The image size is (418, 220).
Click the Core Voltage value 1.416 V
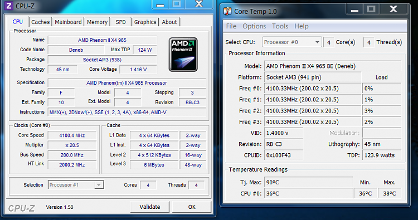138,70
